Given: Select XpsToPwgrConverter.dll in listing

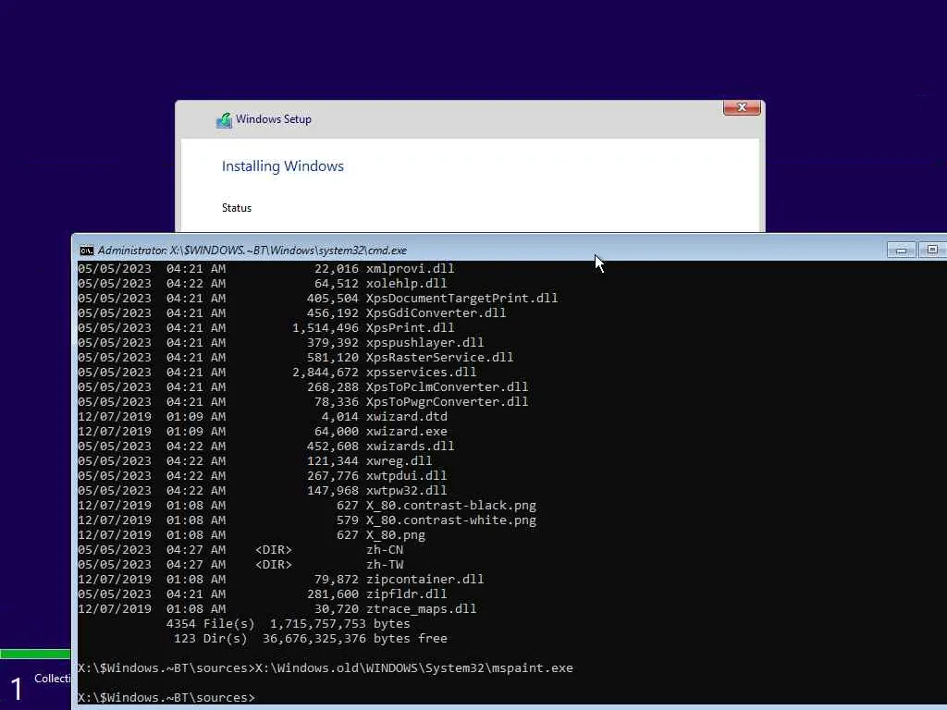Looking at the screenshot, I should 447,401.
